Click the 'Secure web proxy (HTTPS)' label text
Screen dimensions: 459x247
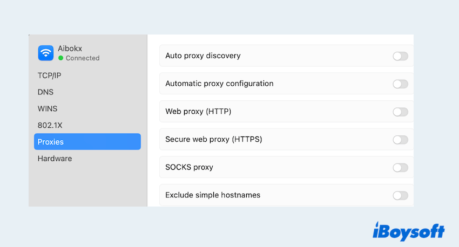pyautogui.click(x=213, y=139)
